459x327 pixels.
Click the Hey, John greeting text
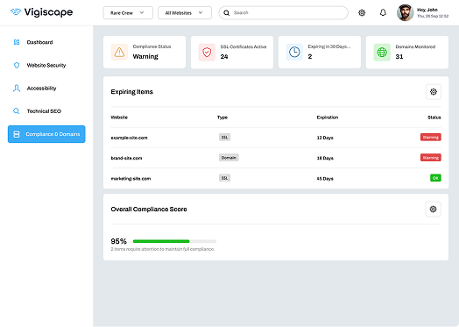coord(427,10)
